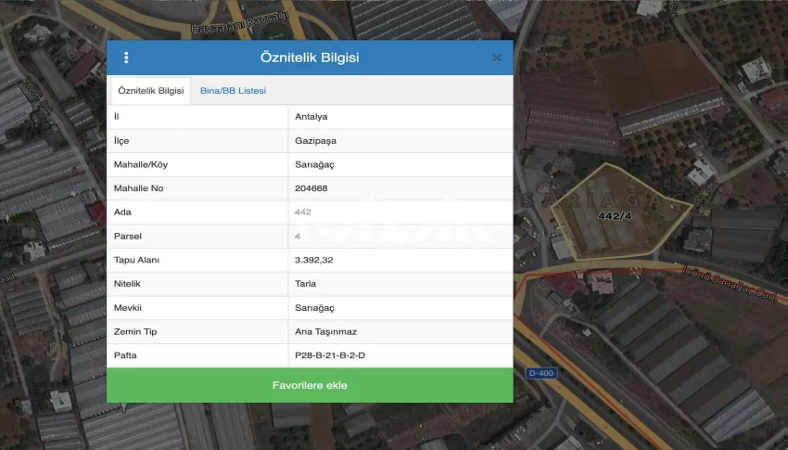Click the Zemin Tip row label
This screenshot has height=450, width=788.
click(x=136, y=331)
